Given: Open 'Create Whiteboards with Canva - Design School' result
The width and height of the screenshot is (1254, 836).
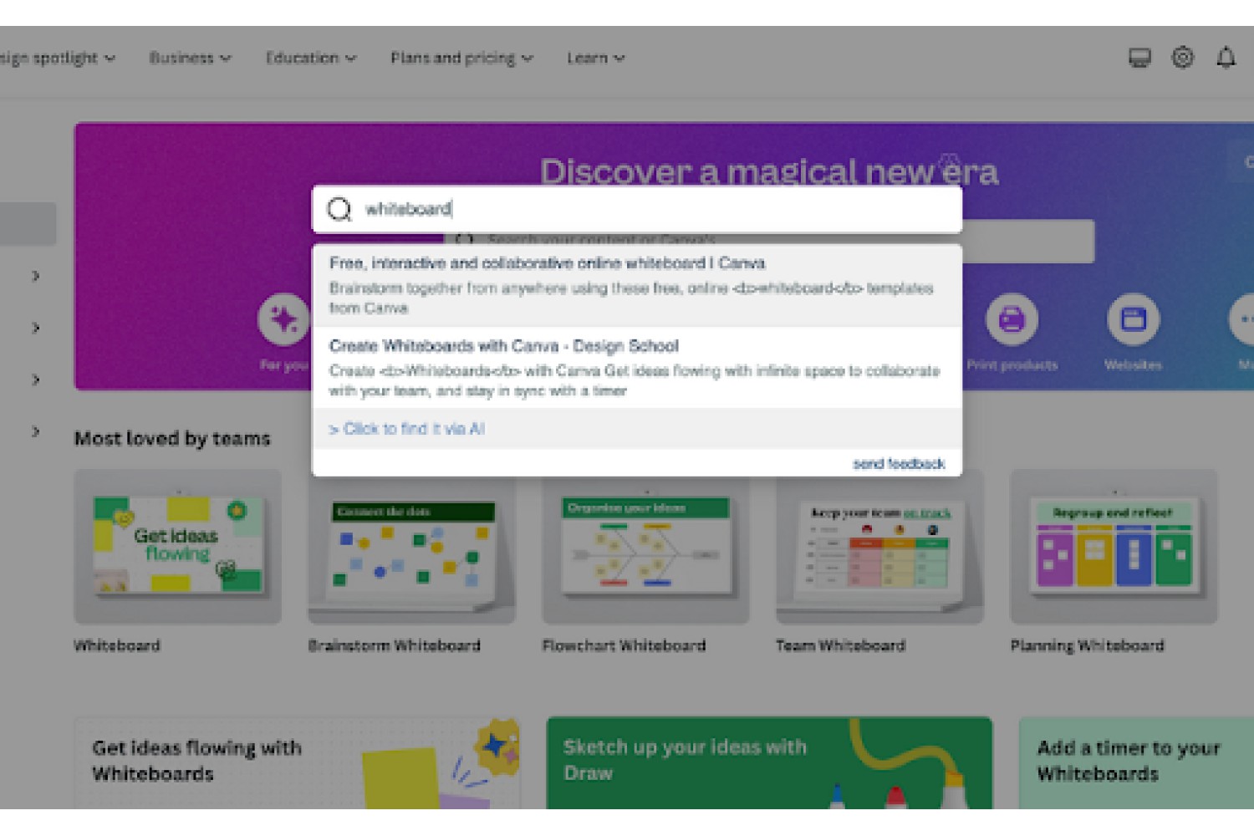Looking at the screenshot, I should (637, 367).
